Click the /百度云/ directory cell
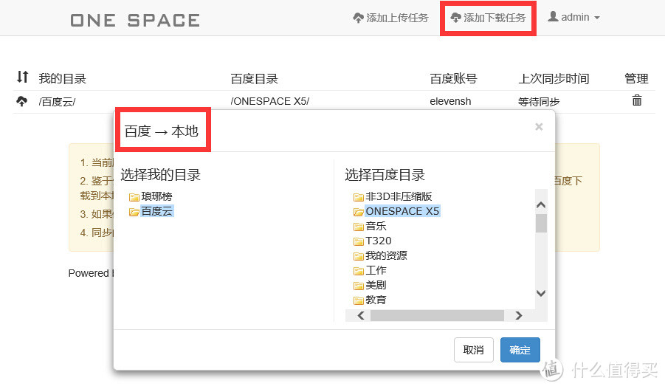Image resolution: width=665 pixels, height=389 pixels. 57,102
